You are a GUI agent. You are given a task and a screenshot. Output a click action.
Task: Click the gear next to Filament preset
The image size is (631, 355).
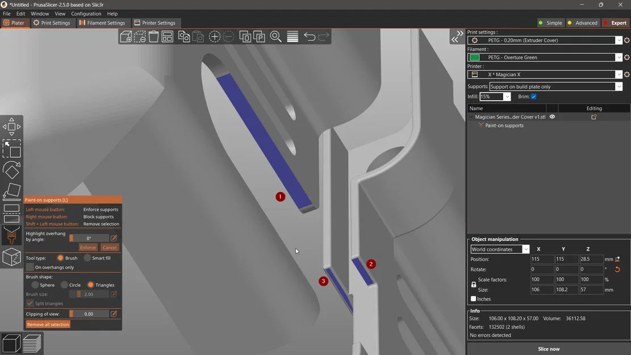click(626, 57)
